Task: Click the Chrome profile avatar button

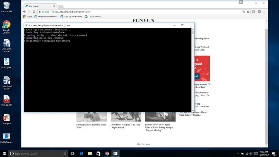Action: 241,2
